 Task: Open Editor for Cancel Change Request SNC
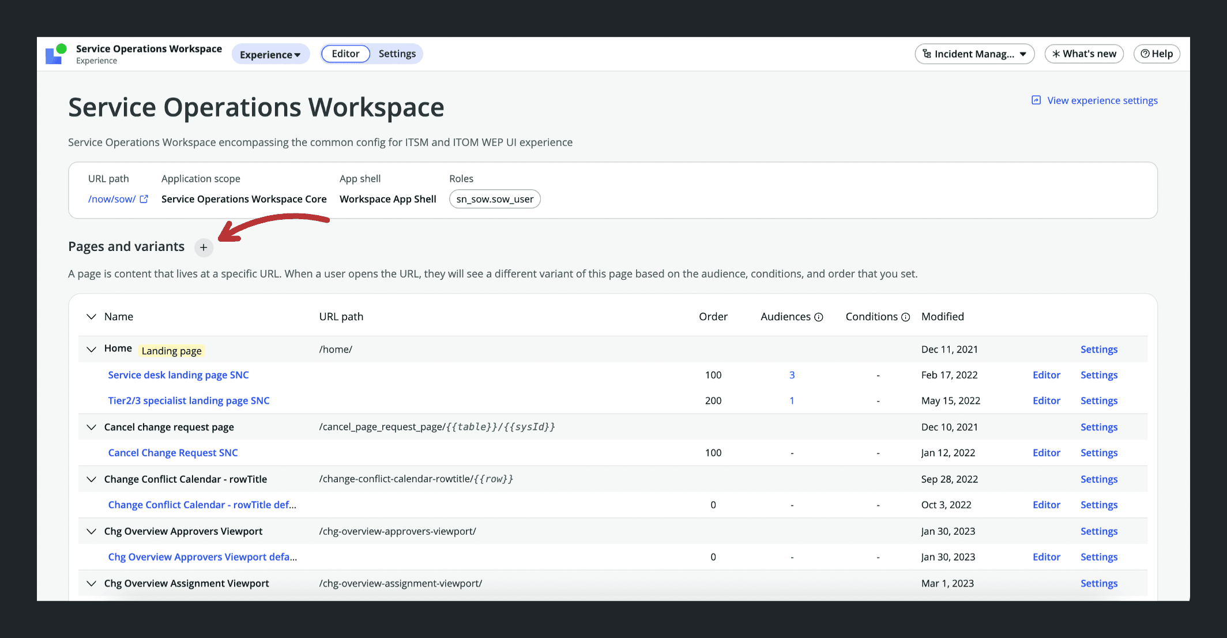point(1047,453)
